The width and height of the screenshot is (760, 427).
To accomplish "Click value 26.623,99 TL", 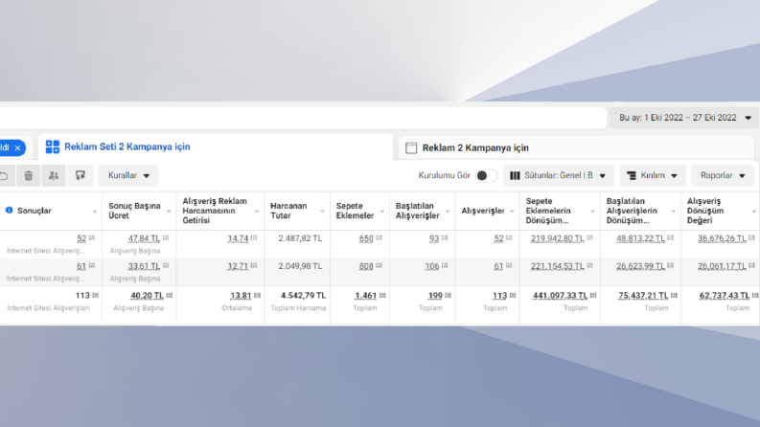I will pyautogui.click(x=640, y=266).
